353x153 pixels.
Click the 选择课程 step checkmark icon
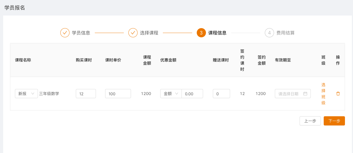(133, 33)
